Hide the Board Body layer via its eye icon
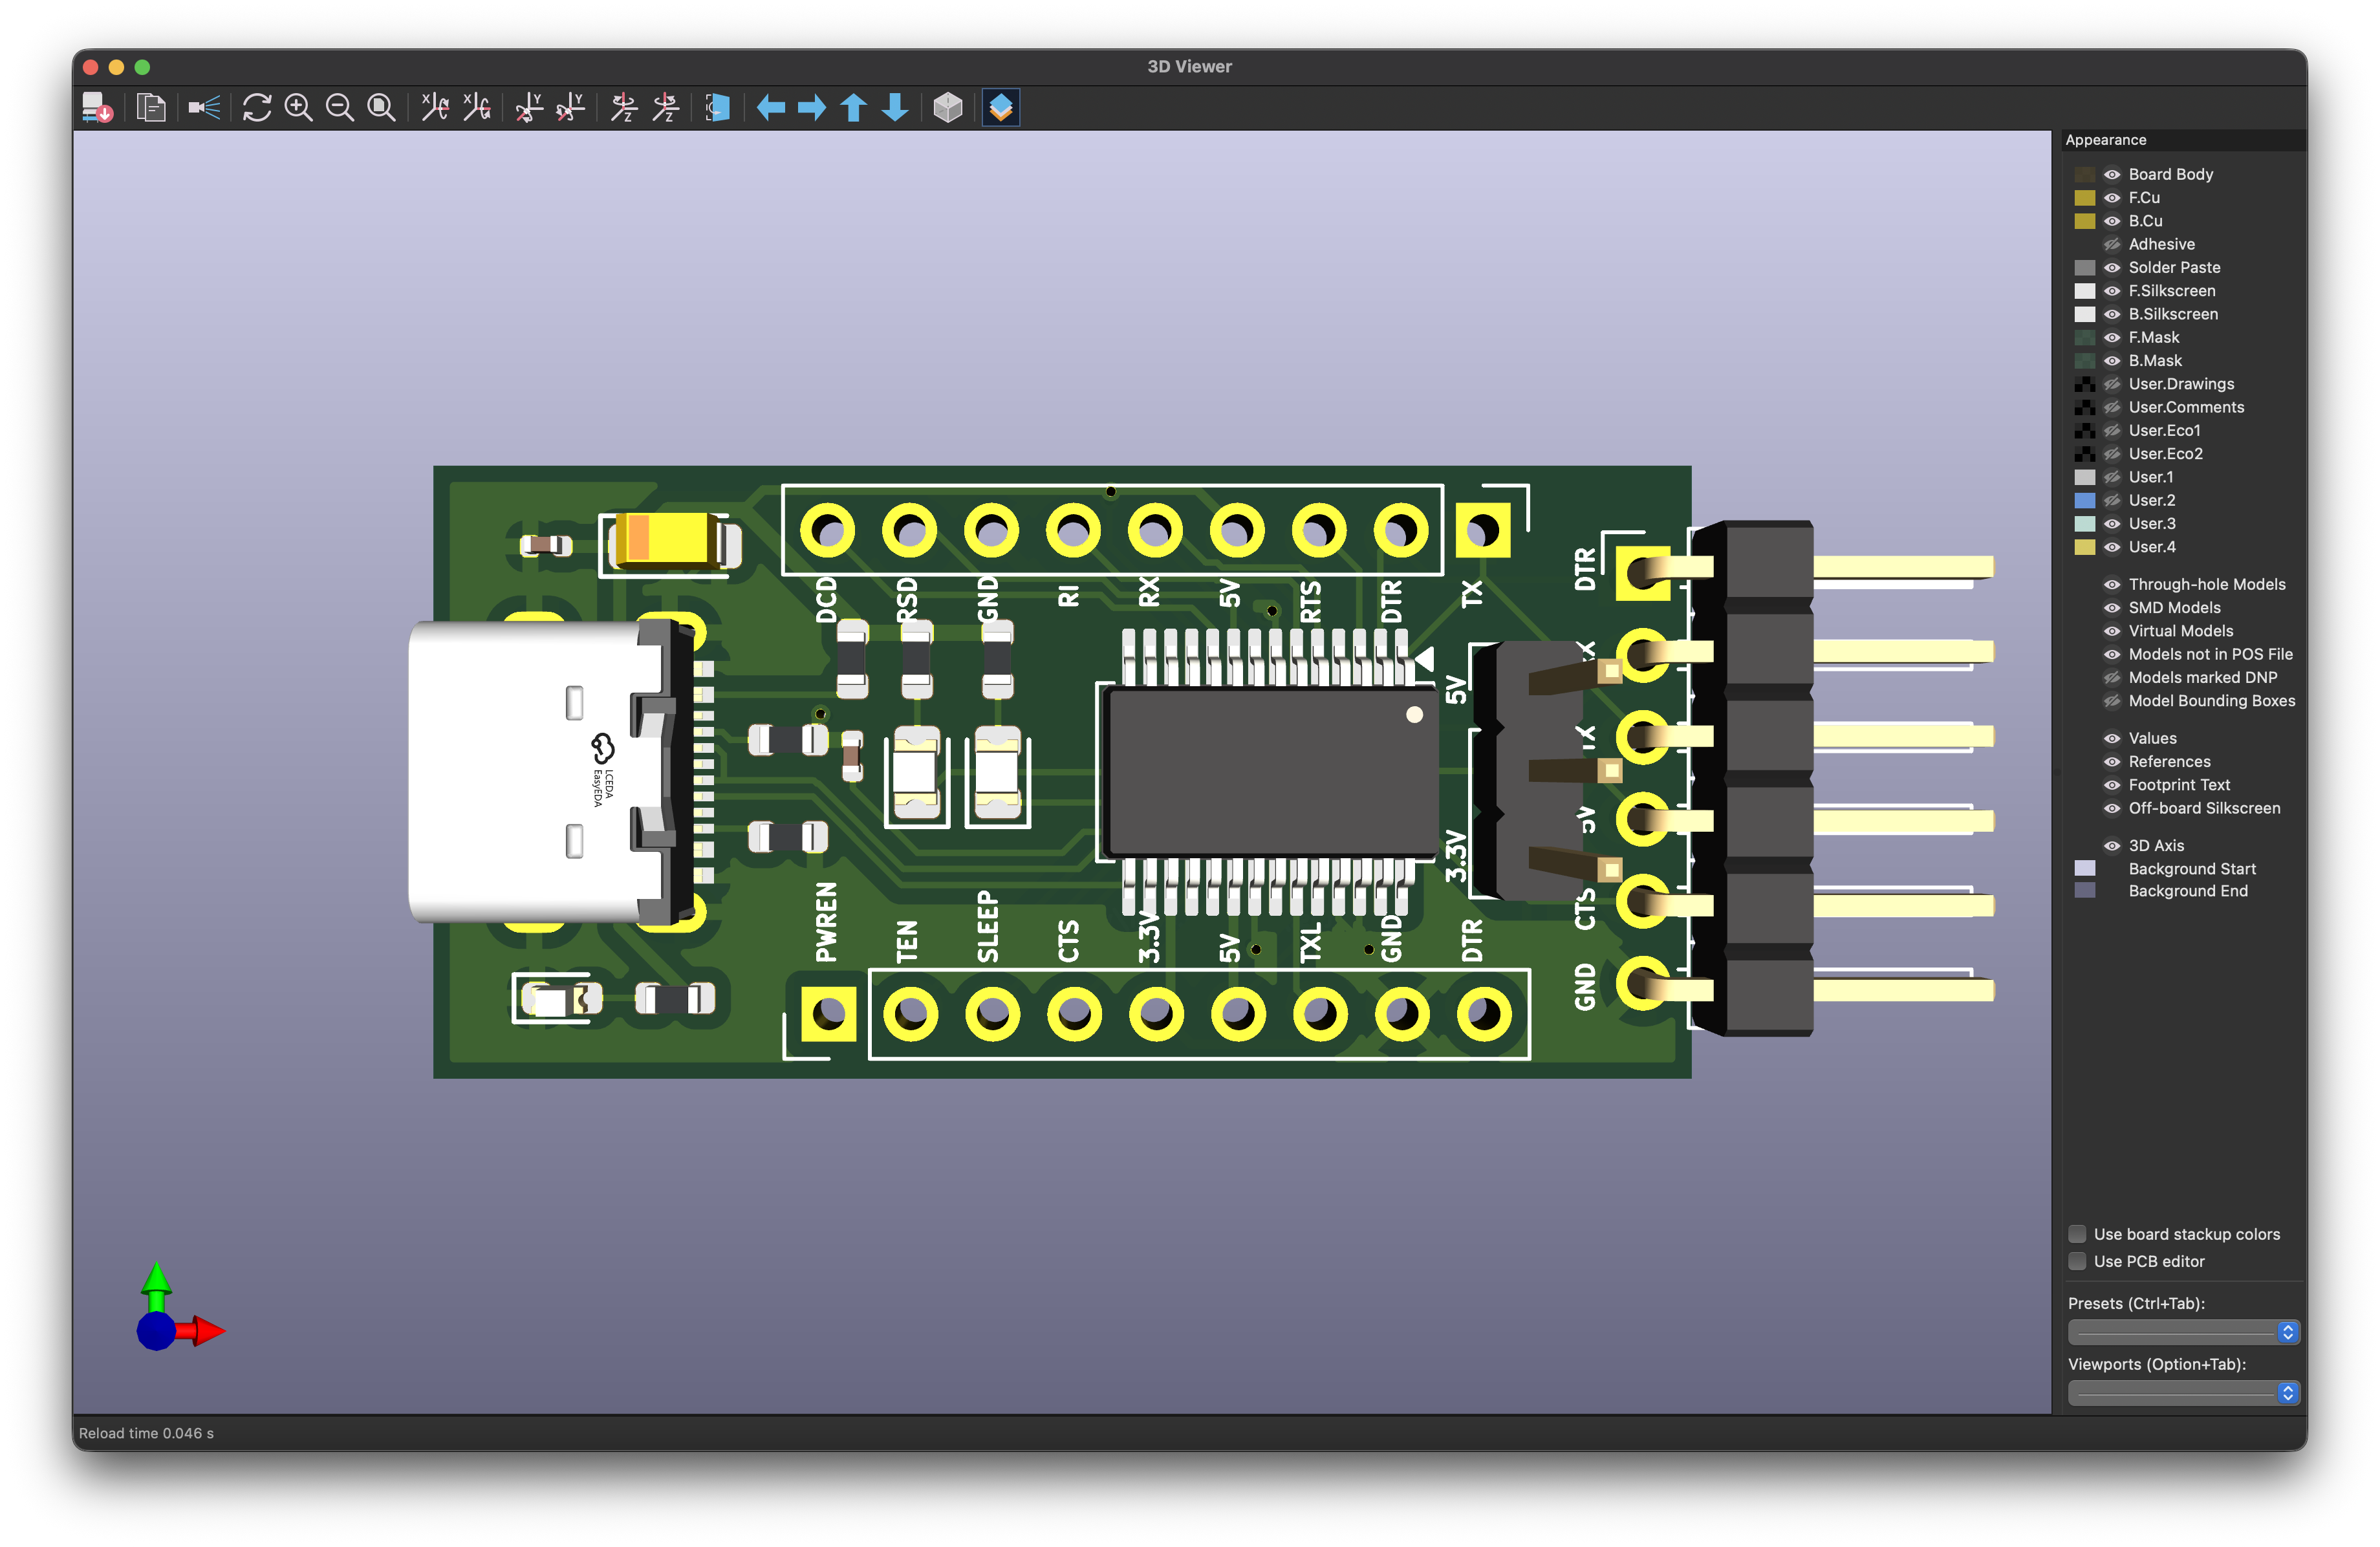Viewport: 2380px width, 1547px height. 2112,174
